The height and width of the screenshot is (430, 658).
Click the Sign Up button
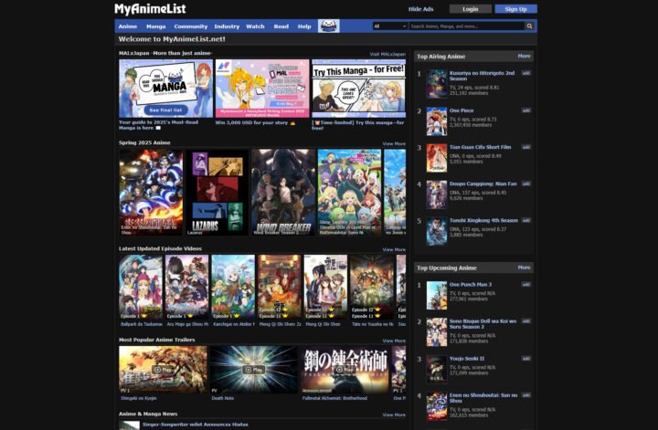515,9
